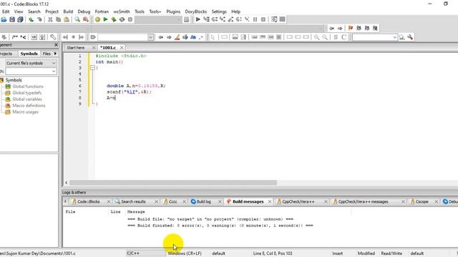
Task: Start the debugger
Action: tap(198, 19)
